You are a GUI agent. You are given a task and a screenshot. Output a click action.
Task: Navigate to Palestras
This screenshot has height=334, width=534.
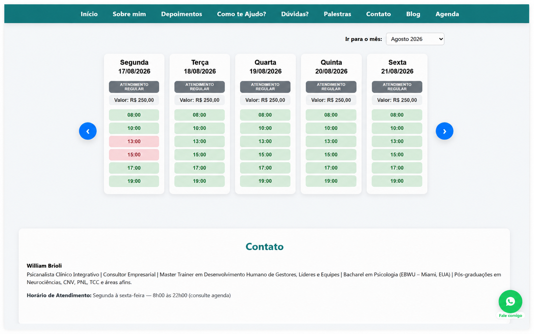[x=337, y=14]
